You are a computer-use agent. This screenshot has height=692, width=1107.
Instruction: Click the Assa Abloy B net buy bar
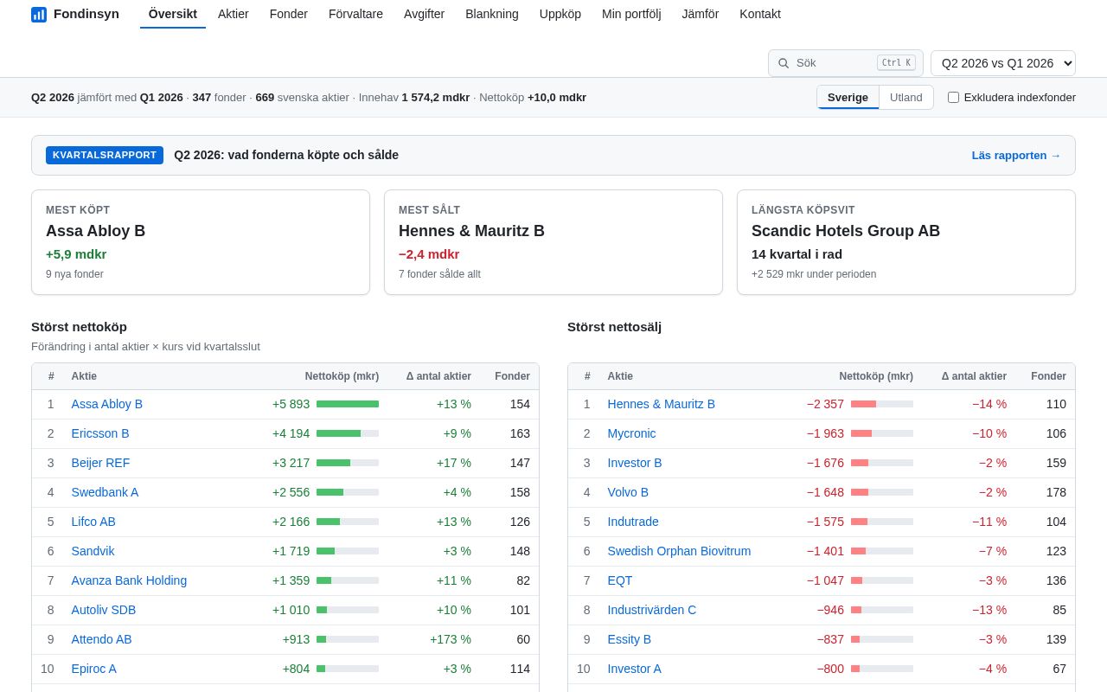[x=348, y=404]
